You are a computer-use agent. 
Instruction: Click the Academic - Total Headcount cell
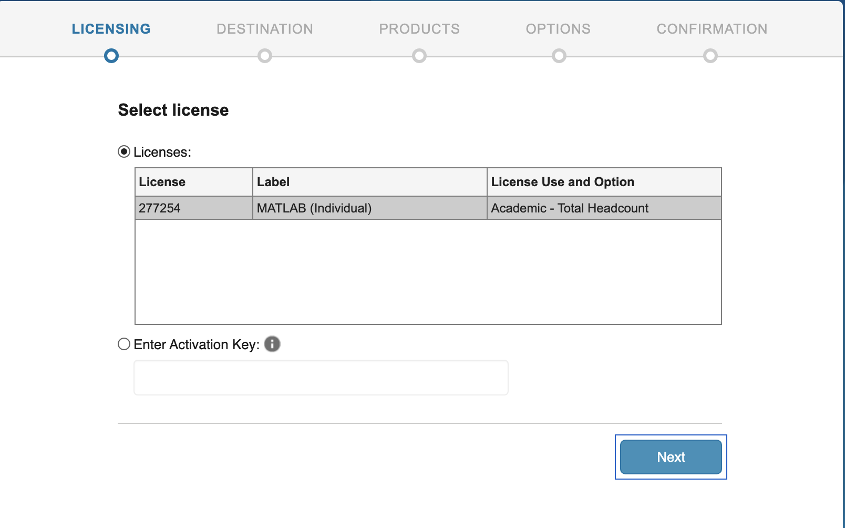pos(604,208)
